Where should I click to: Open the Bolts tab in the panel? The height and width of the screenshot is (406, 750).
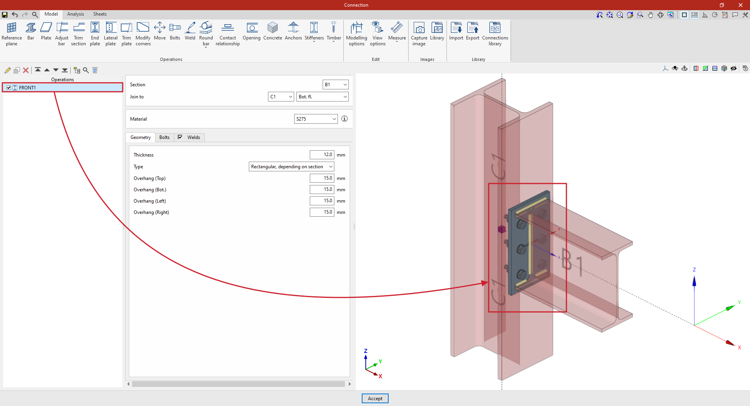click(x=164, y=137)
